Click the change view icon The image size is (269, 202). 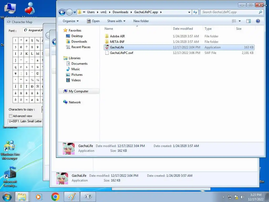(x=234, y=21)
